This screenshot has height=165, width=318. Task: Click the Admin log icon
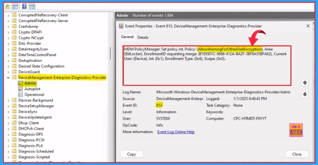pos(20,83)
